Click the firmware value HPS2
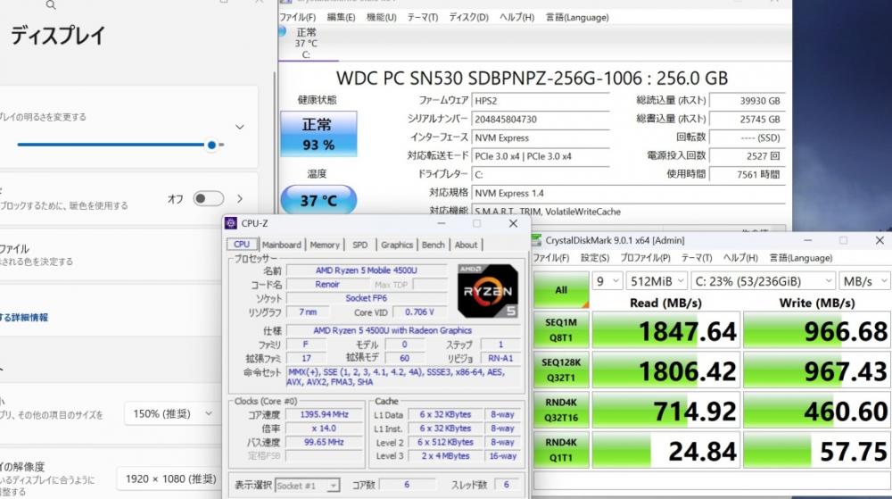Viewport: 892px width, 499px height. 540,101
